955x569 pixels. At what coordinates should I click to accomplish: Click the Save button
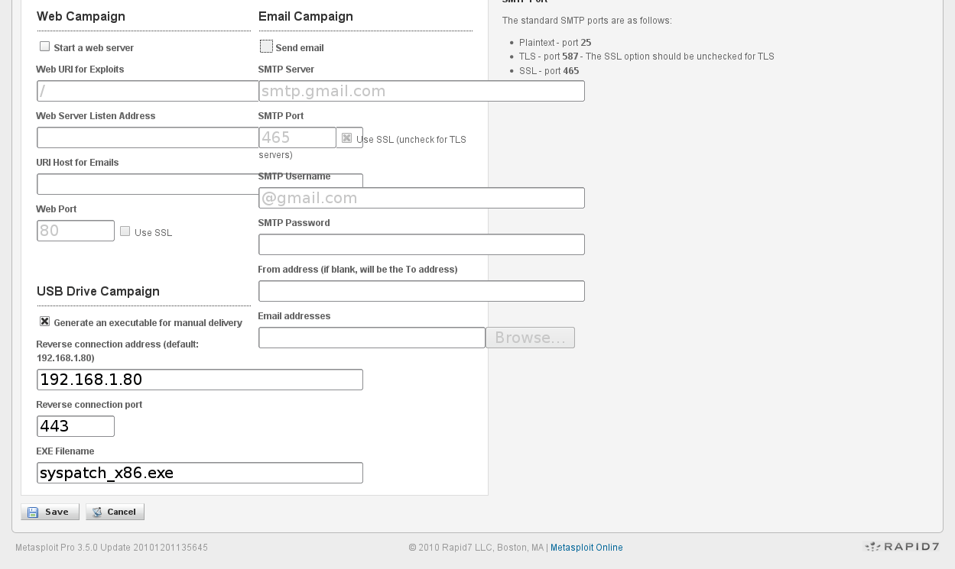tap(49, 512)
